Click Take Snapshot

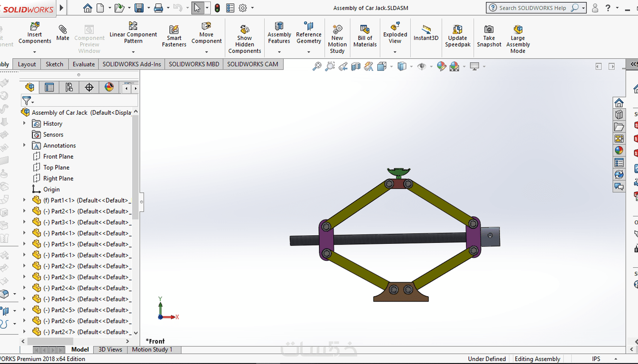489,36
